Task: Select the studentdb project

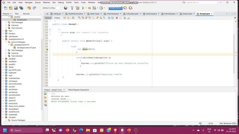Action: coord(13,115)
